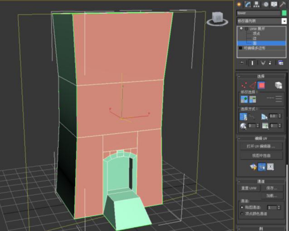This screenshot has width=289, height=231.
Task: Open the Motion panel tab
Action: (x=265, y=4)
